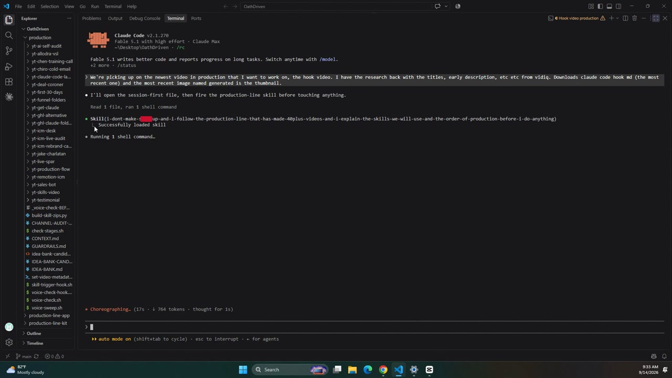The width and height of the screenshot is (672, 378).
Task: Split the terminal panel
Action: pyautogui.click(x=625, y=18)
